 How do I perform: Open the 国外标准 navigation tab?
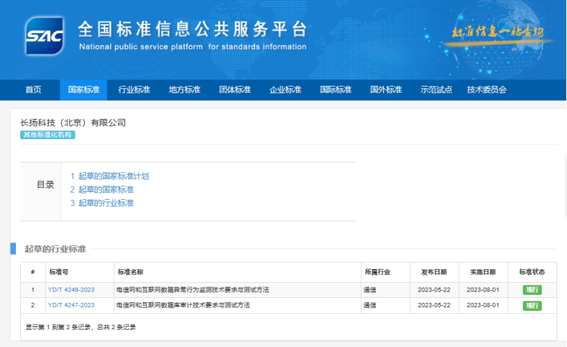coord(386,90)
